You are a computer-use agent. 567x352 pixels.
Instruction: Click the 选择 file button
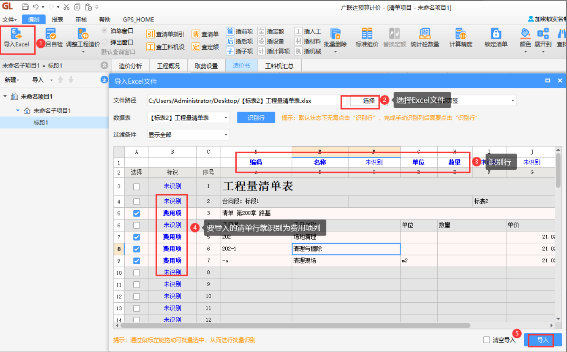[x=368, y=101]
